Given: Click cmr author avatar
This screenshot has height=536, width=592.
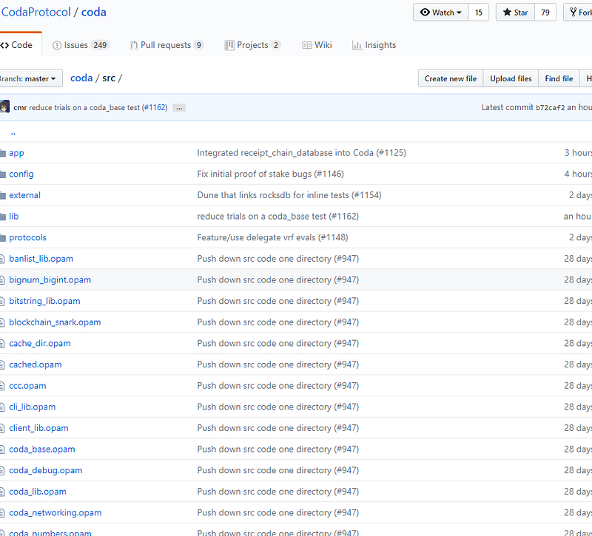Looking at the screenshot, I should (x=4, y=107).
